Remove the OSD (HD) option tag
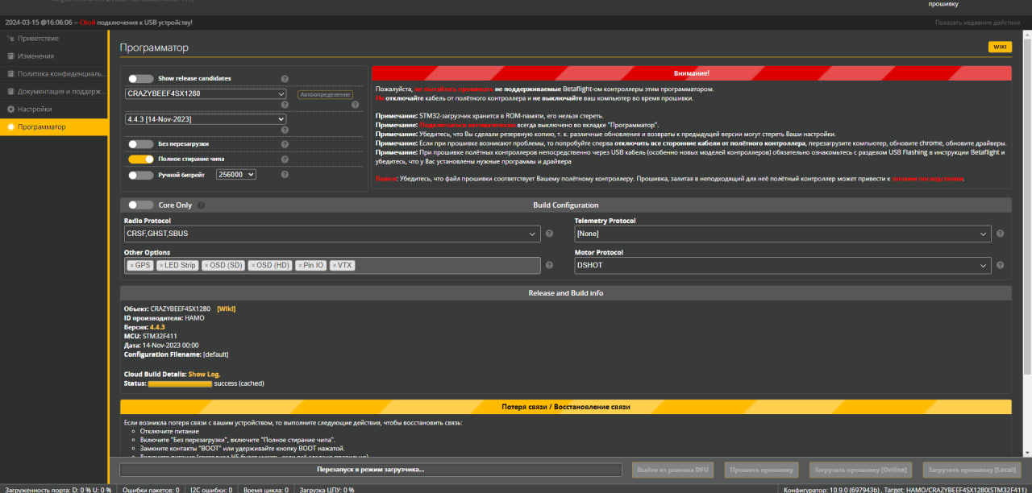The image size is (1032, 493). 253,265
